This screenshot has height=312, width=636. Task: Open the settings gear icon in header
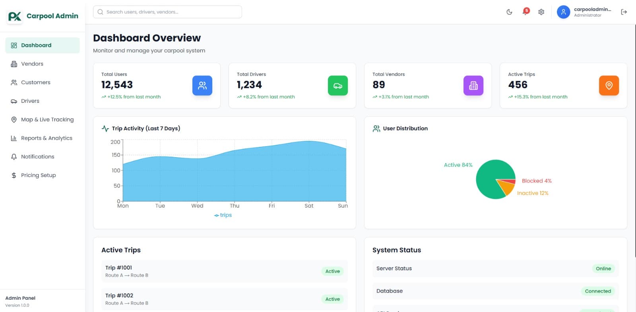point(541,12)
